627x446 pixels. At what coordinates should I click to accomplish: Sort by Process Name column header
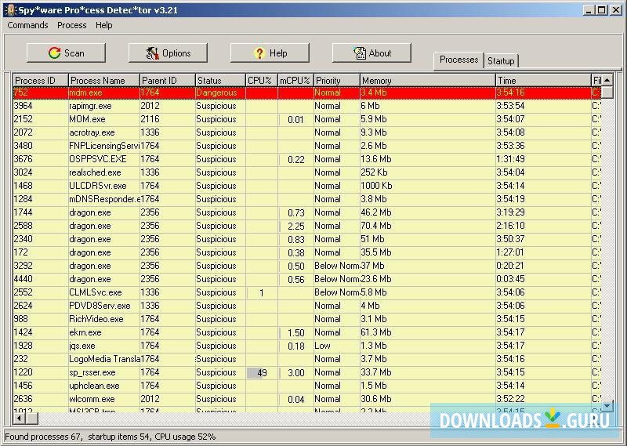click(104, 81)
